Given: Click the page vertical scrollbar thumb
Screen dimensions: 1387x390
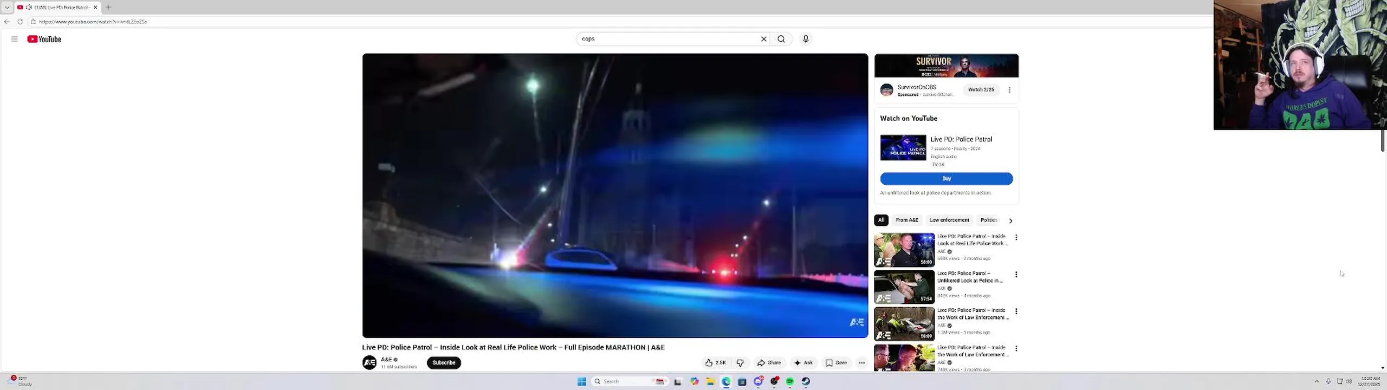Looking at the screenshot, I should coord(1383,141).
